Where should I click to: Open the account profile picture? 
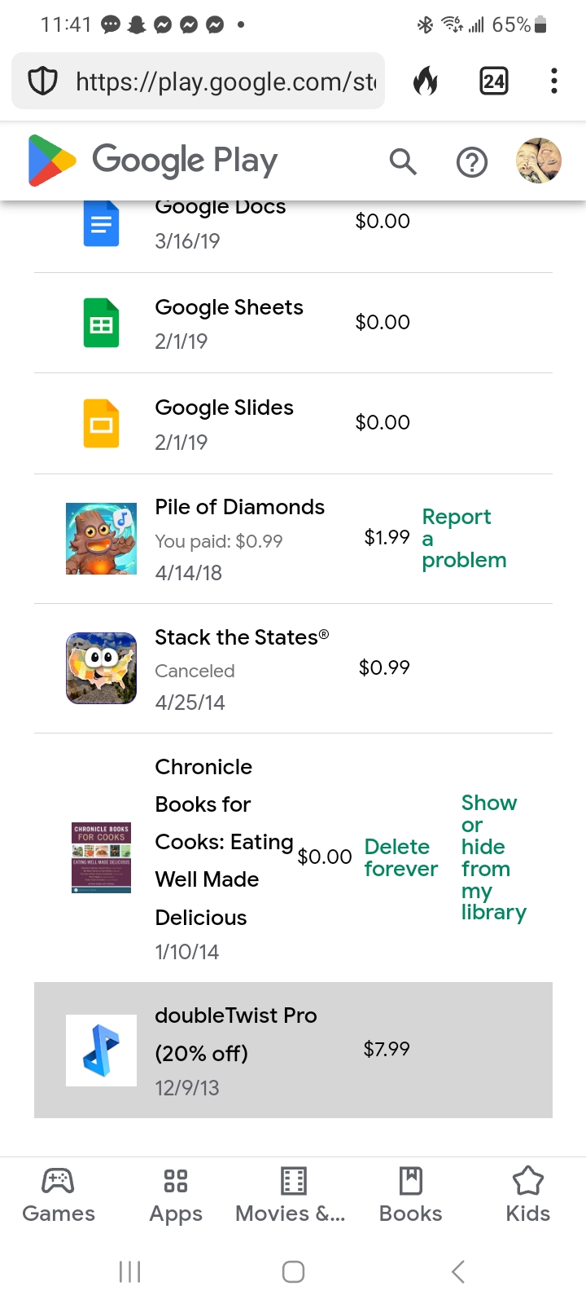coord(539,161)
